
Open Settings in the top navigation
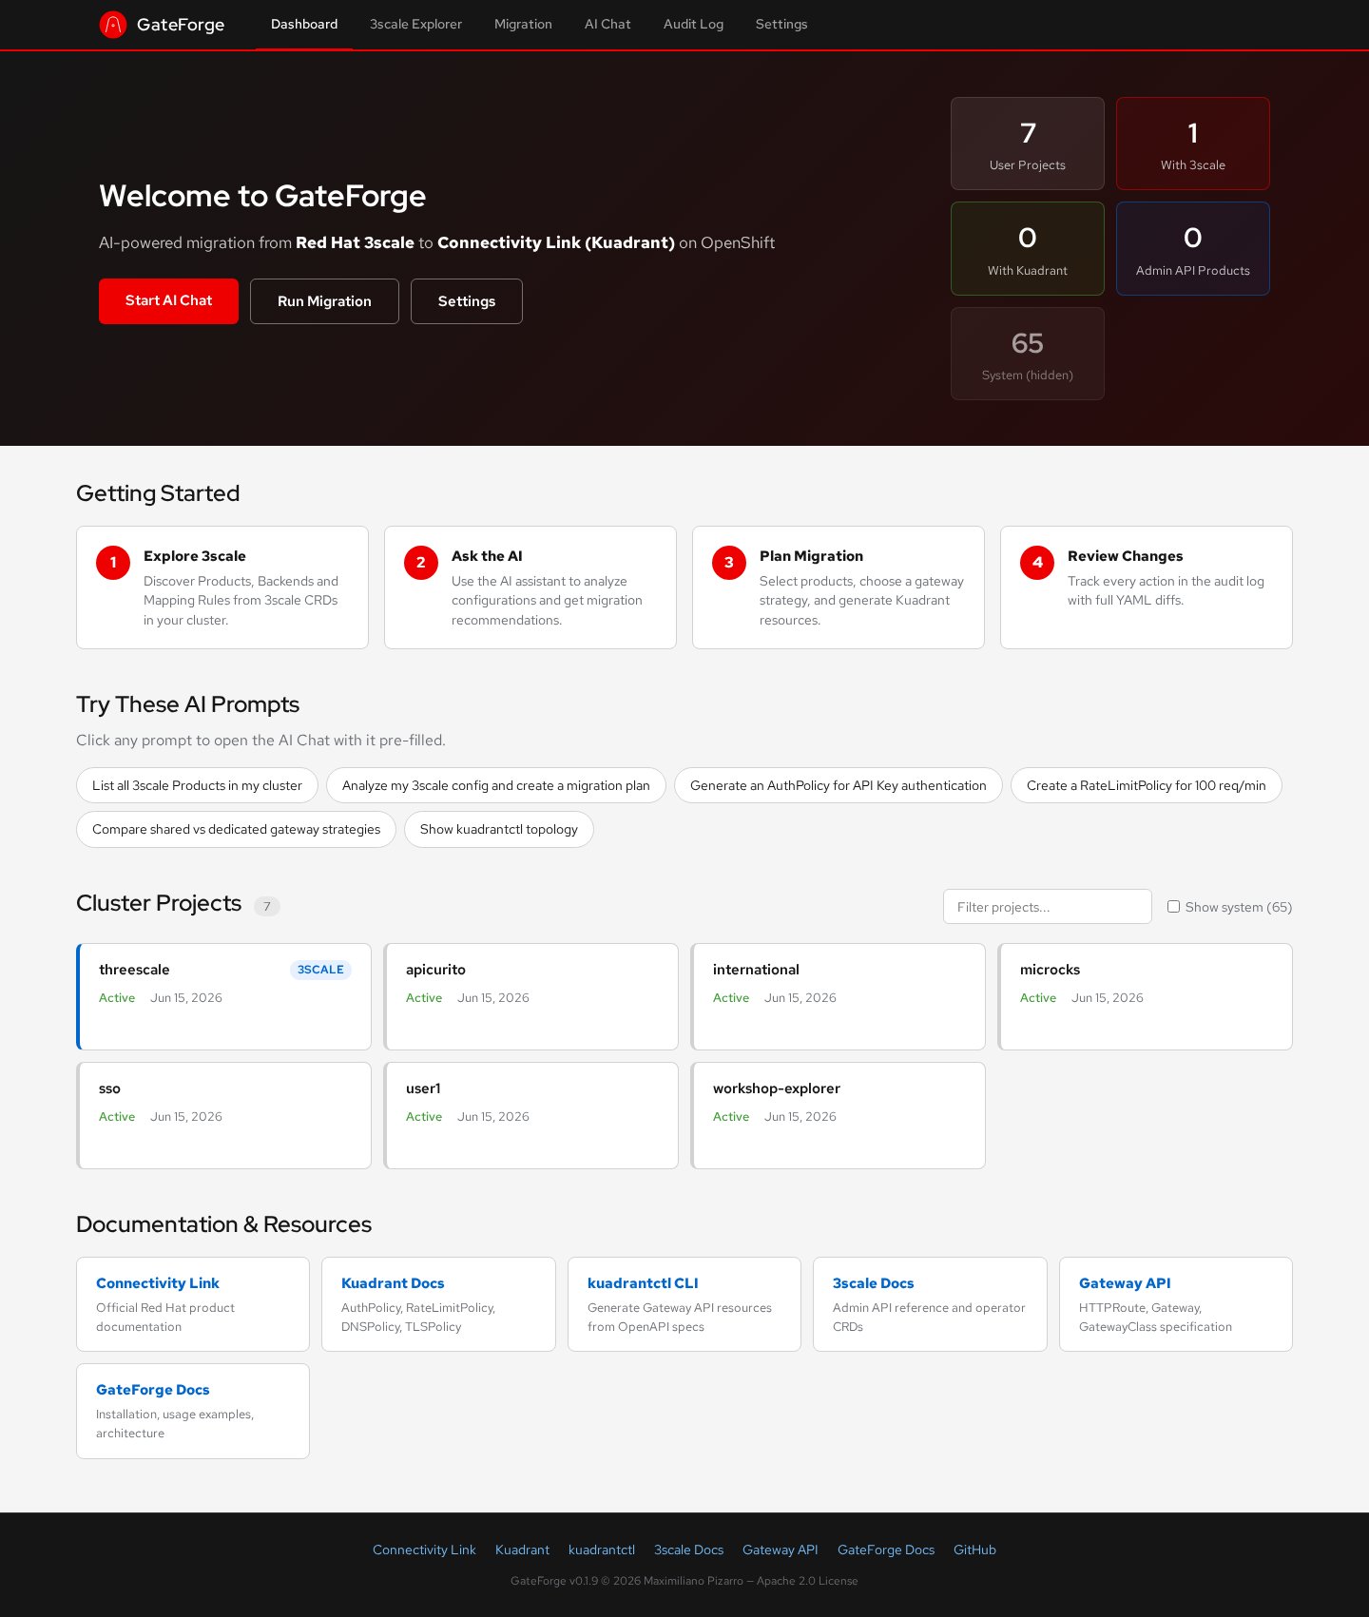tap(781, 25)
